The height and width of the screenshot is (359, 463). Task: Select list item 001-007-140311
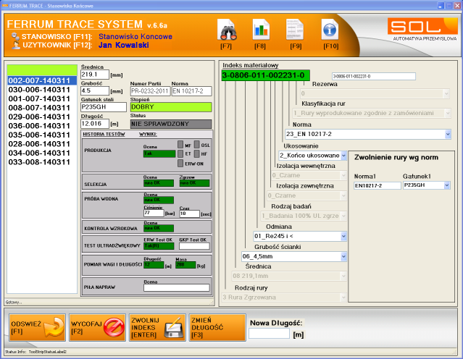pos(42,99)
